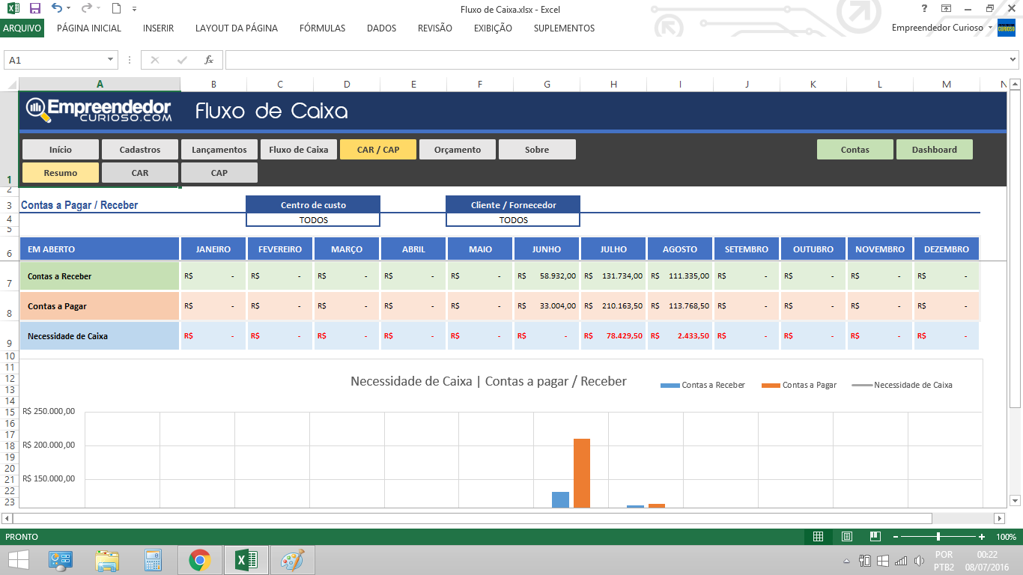
Task: Select the Centro de custo TODOS cell
Action: [313, 220]
